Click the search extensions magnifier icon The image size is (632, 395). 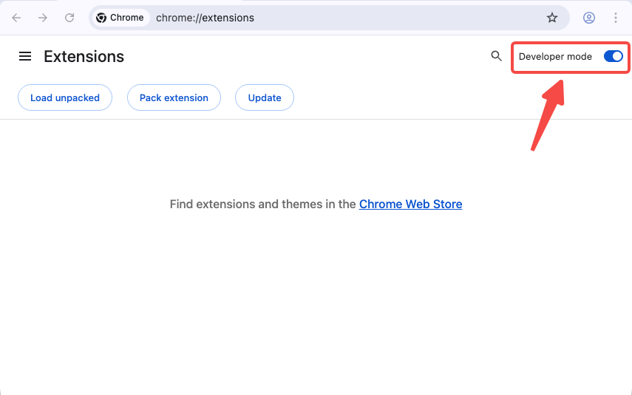point(497,56)
